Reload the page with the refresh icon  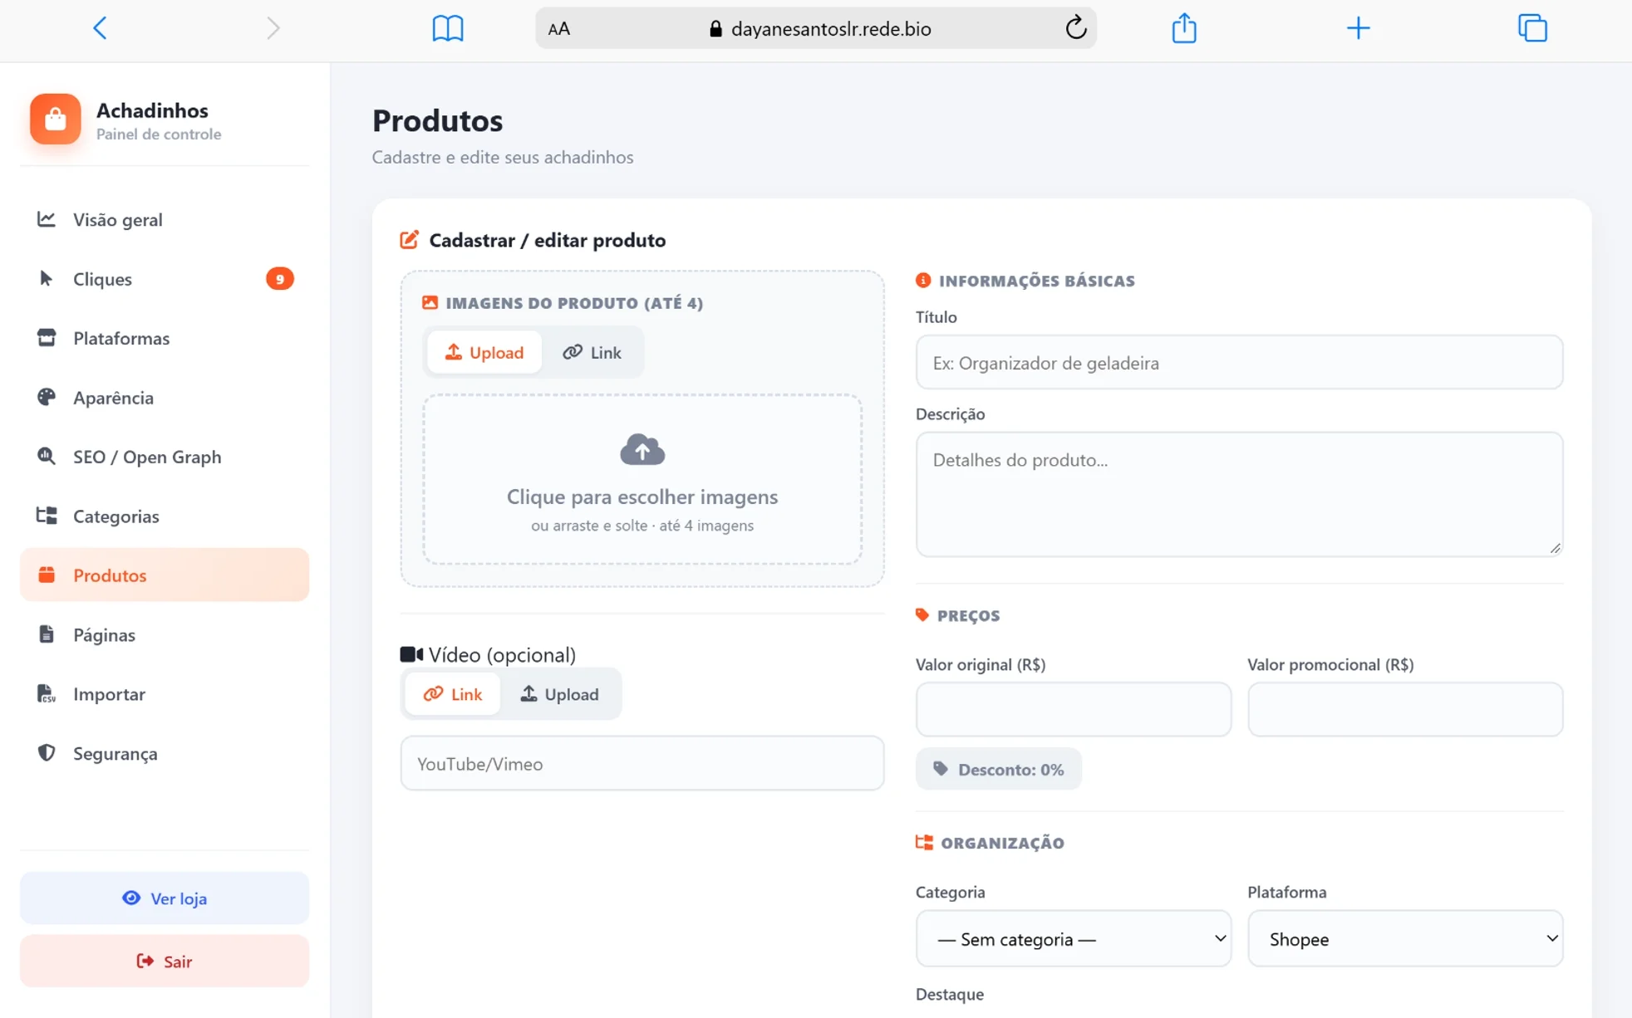tap(1075, 28)
